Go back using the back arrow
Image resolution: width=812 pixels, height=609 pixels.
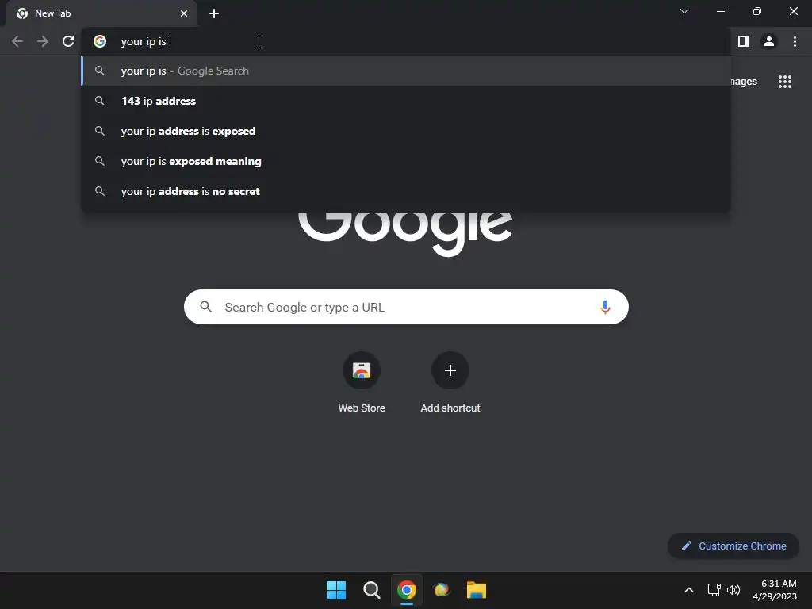click(17, 41)
